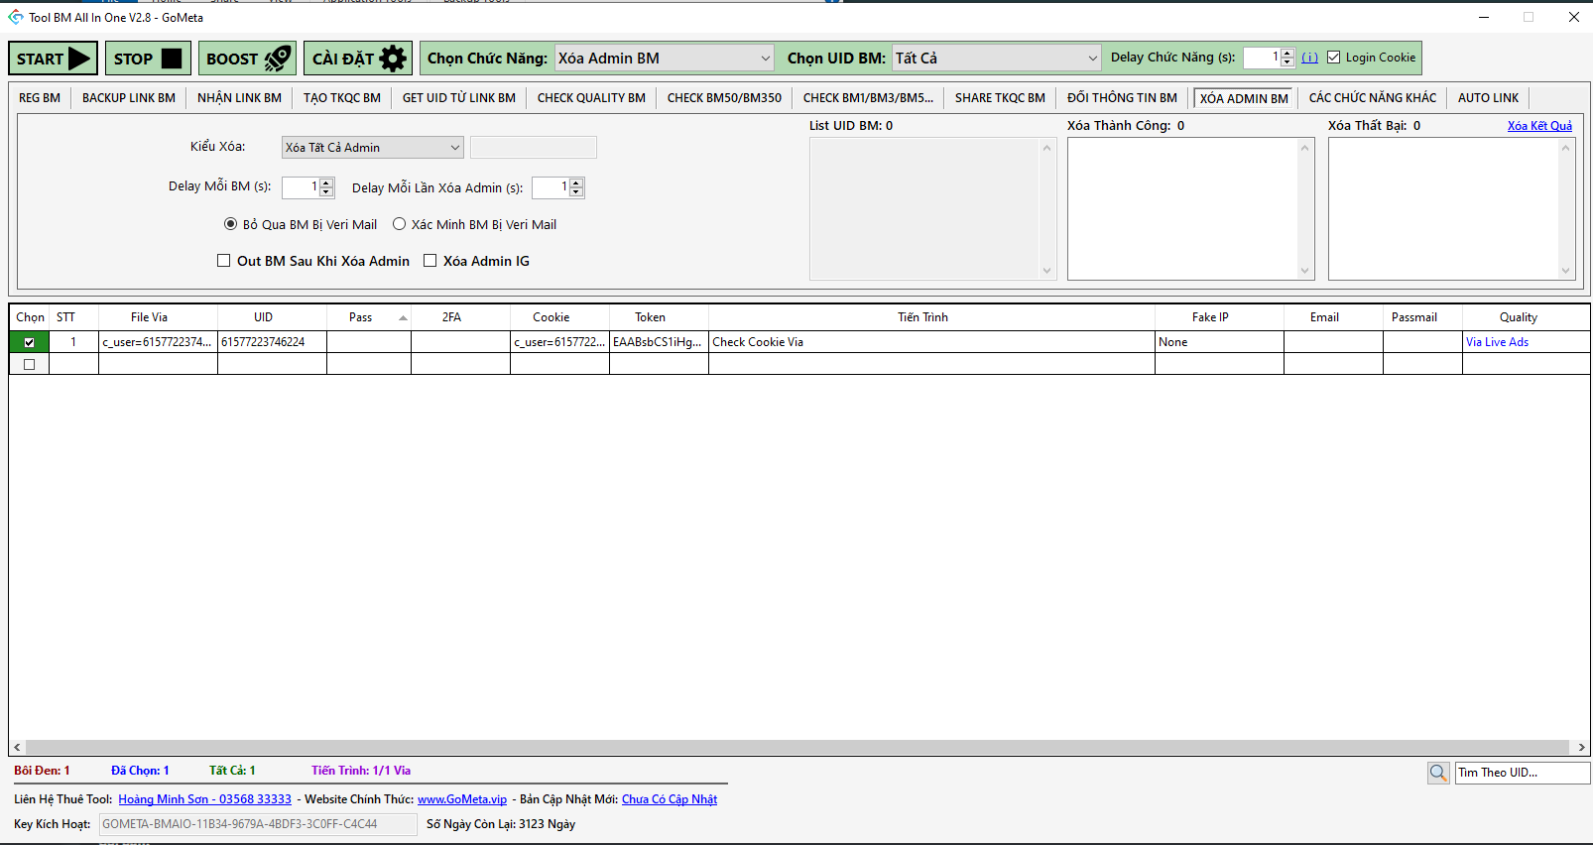Switch to CHECK QUALITY BM tab

pos(591,98)
